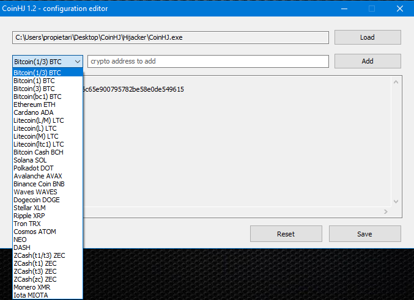Screen dimensions: 414x300
Task: Pick Litecoin(ltc1) LTC option
Action: tap(48, 144)
